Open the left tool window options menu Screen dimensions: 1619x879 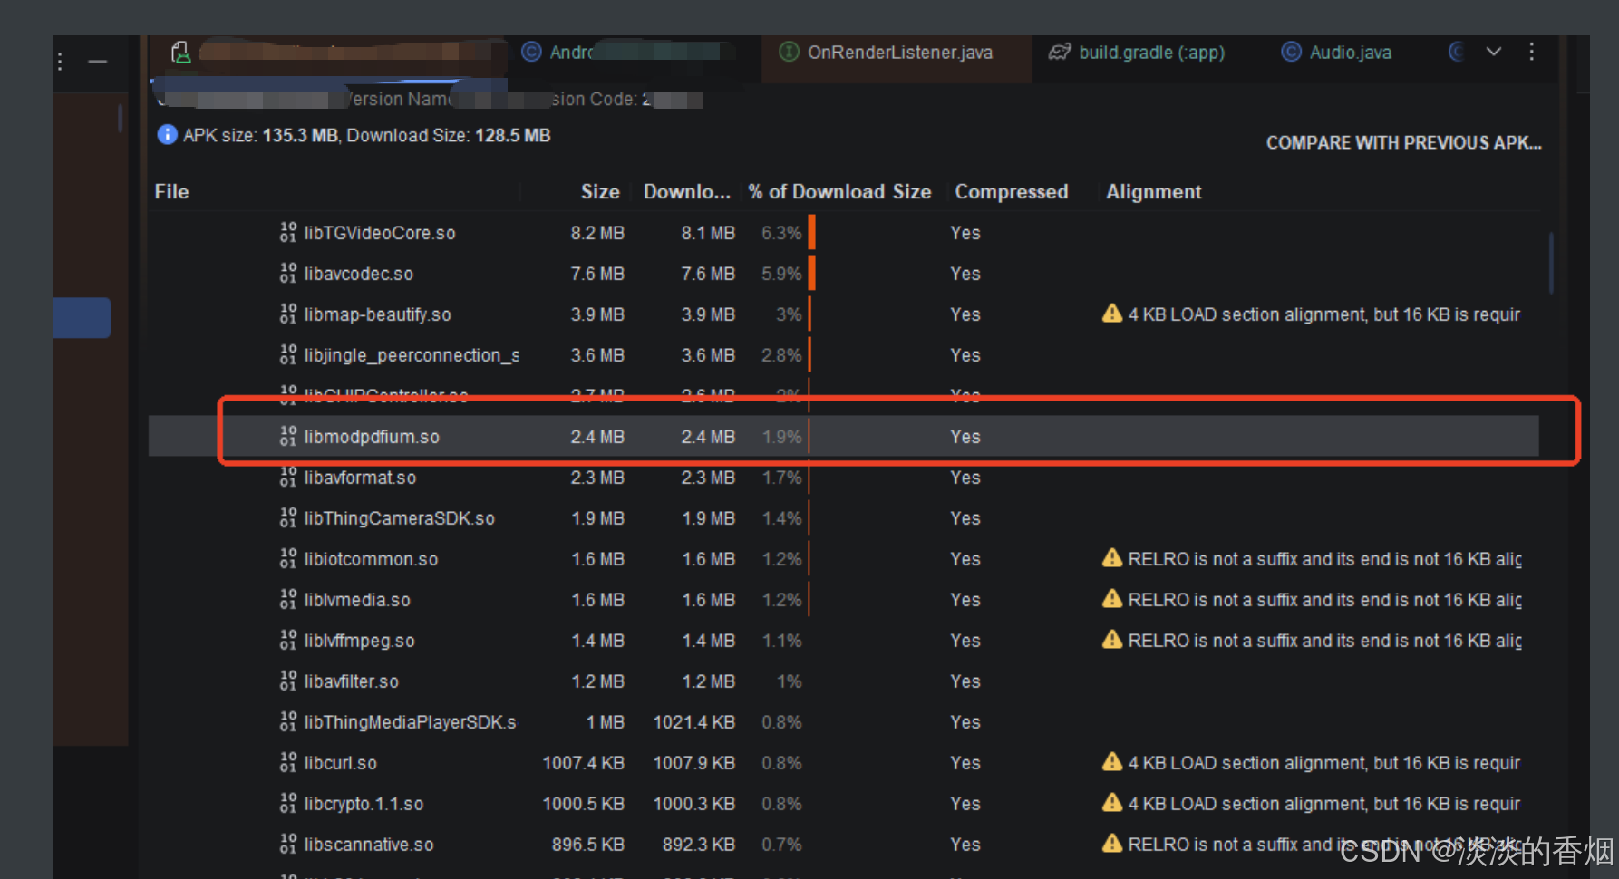[60, 62]
